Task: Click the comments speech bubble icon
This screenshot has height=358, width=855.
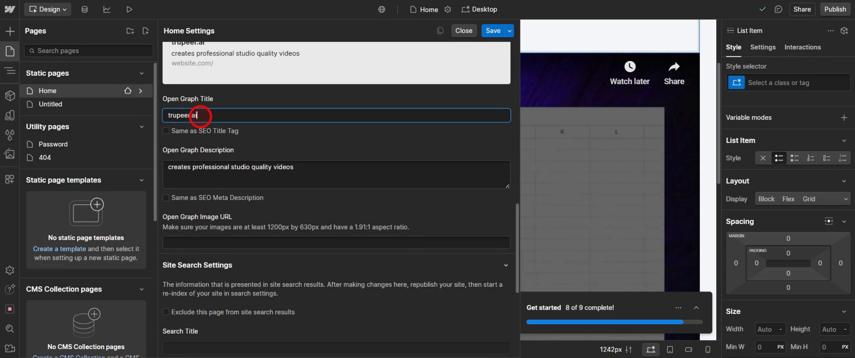Action: (x=778, y=9)
